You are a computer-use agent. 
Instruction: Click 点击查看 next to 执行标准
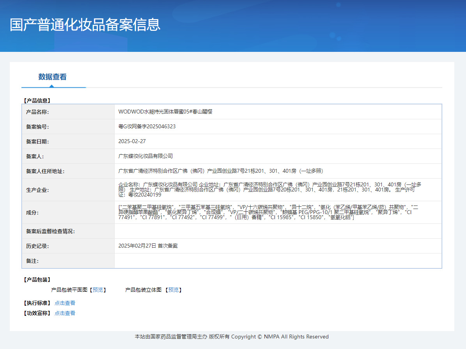click(65, 303)
